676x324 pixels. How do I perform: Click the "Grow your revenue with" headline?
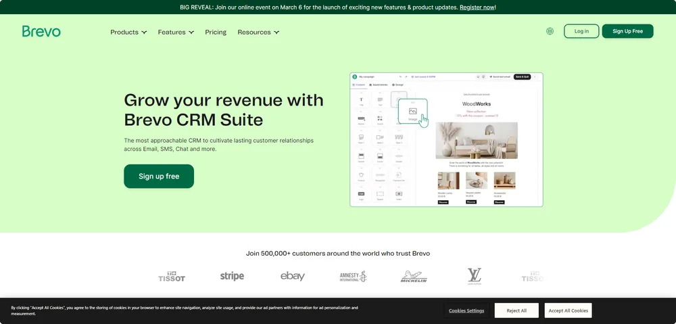223,100
